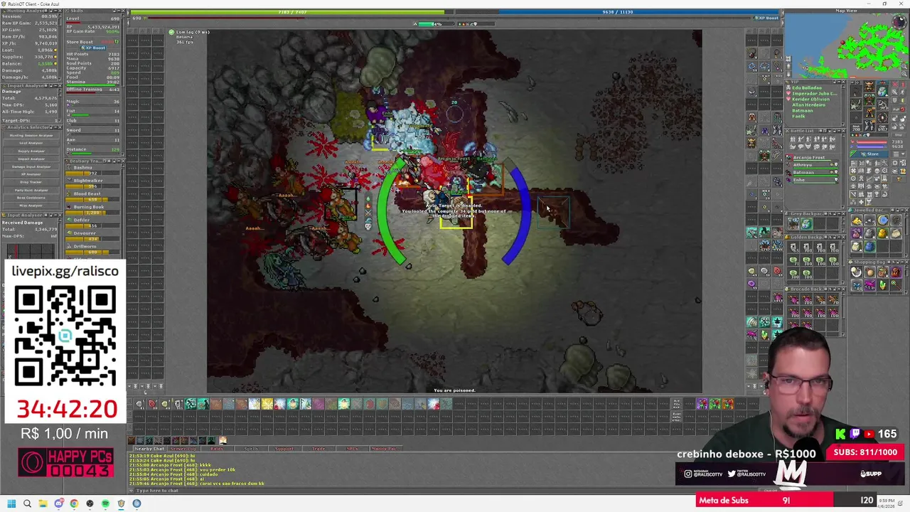The image size is (910, 512).
Task: Use the yellow spell icon on action bar
Action: 267,404
